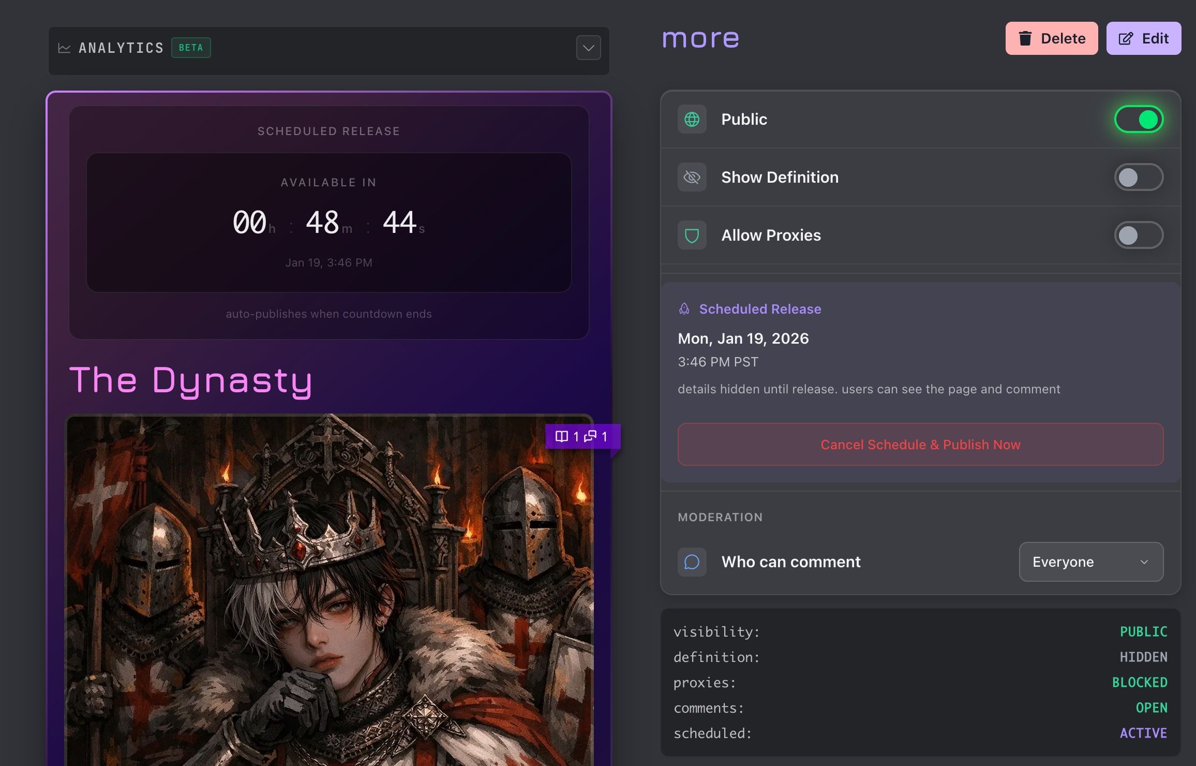Click the BETA badge in Analytics header
Image resolution: width=1196 pixels, height=766 pixels.
click(191, 48)
